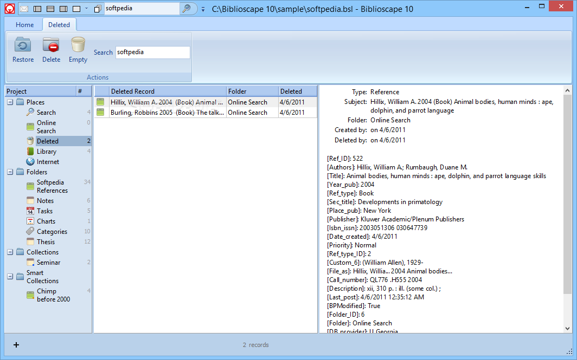The image size is (577, 360).
Task: Click the preview pane vertical scrollbar thumb
Action: pyautogui.click(x=567, y=194)
